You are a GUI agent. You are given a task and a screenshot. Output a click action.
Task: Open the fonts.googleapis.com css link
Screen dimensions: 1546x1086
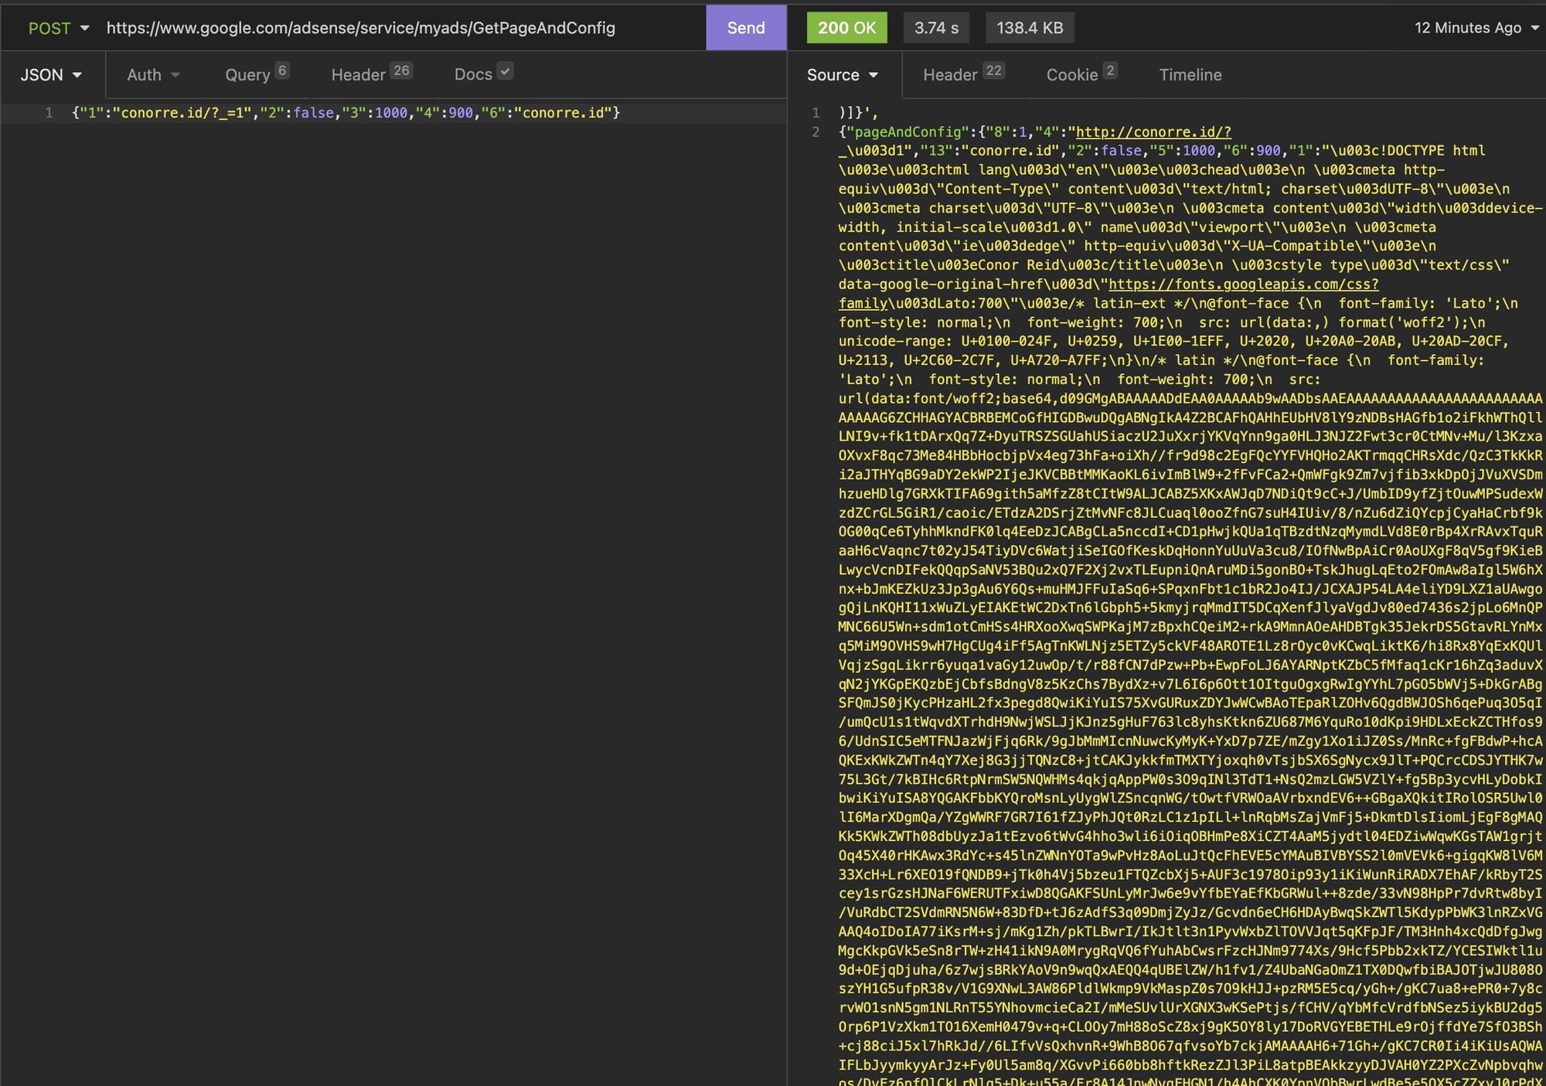[x=1243, y=284]
